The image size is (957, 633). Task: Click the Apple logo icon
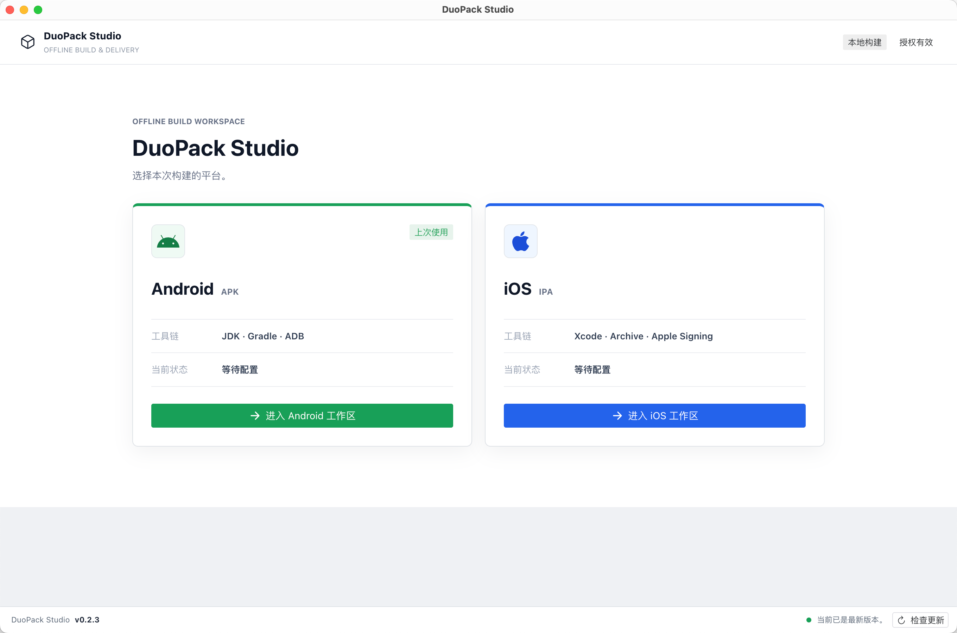(x=520, y=241)
